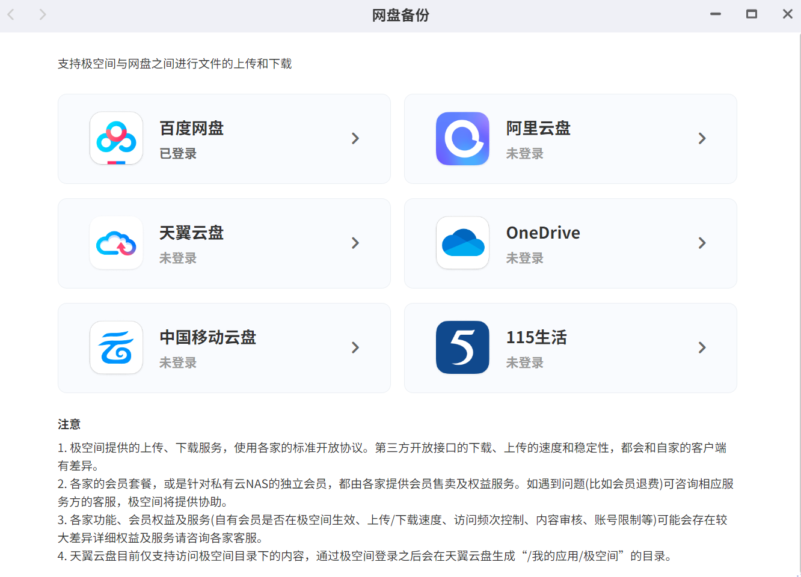
Task: Expand the 阿里云盘 entry chevron
Action: 702,138
